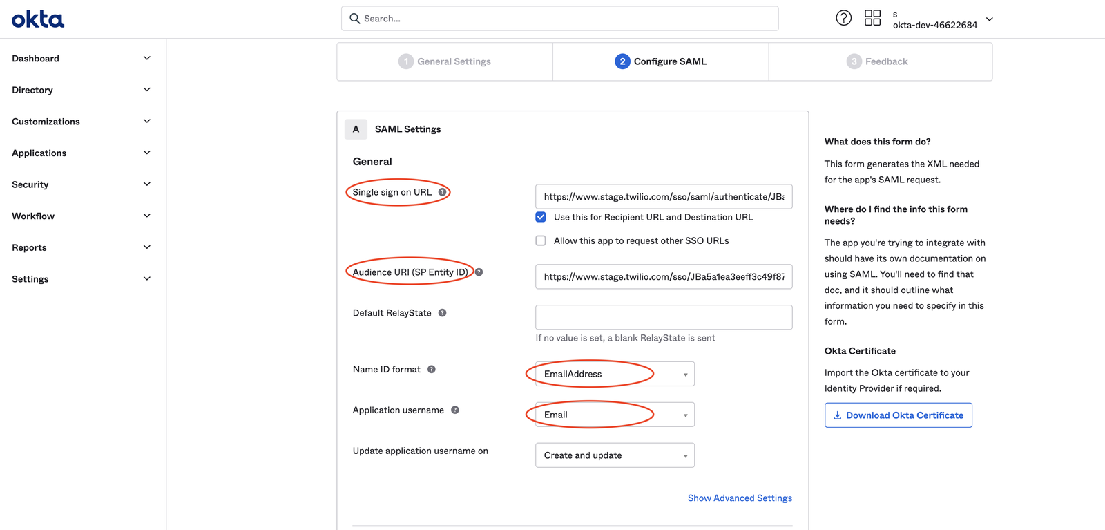1105x530 pixels.
Task: Open the Application username dropdown
Action: [x=615, y=415]
